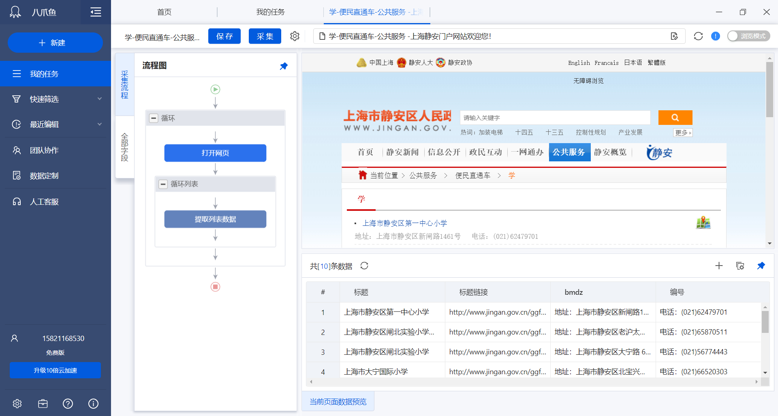The height and width of the screenshot is (416, 778).
Task: Click the blue info alert icon
Action: (x=716, y=36)
